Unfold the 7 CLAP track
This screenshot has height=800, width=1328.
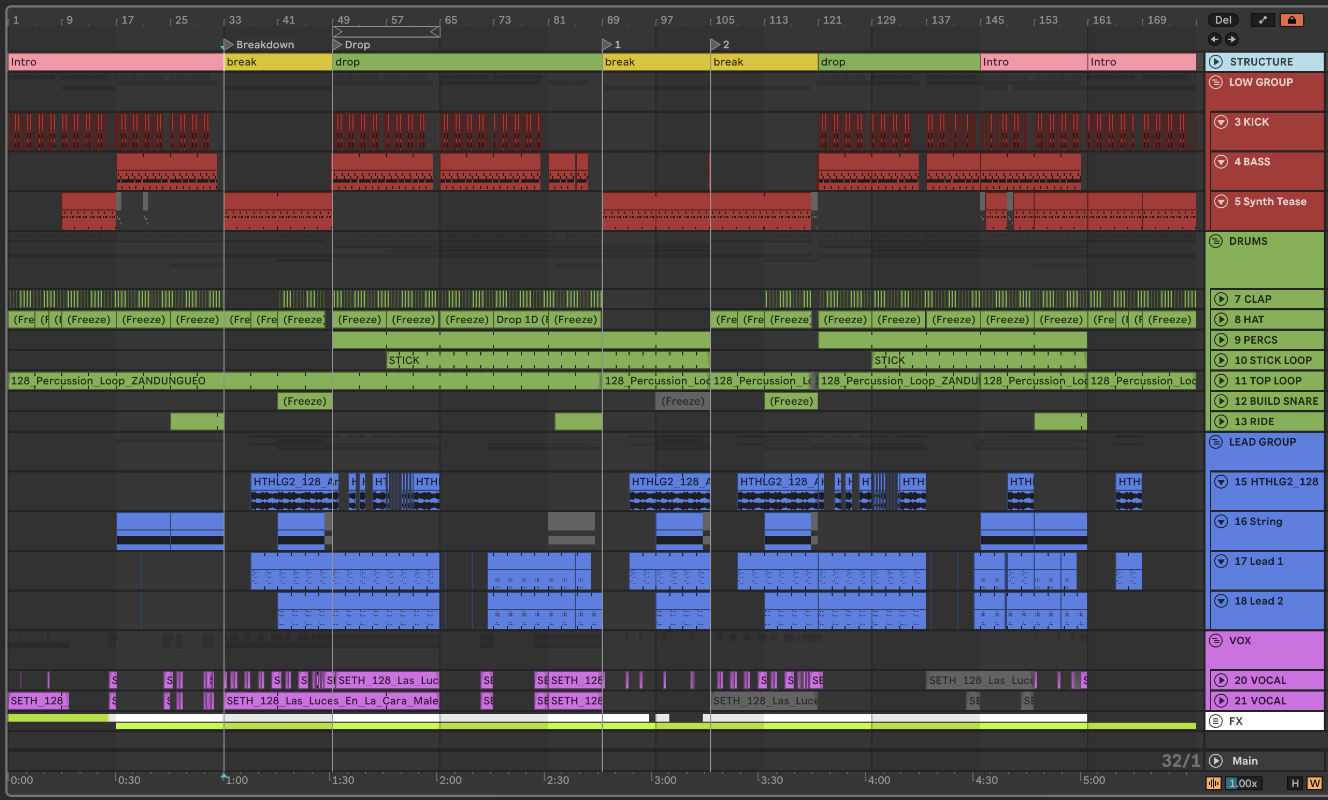click(x=1221, y=299)
